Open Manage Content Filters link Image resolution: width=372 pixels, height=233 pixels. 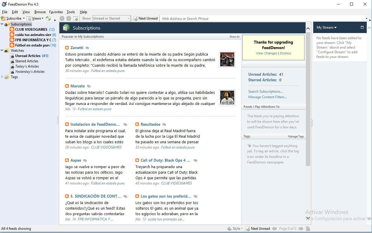[268, 97]
